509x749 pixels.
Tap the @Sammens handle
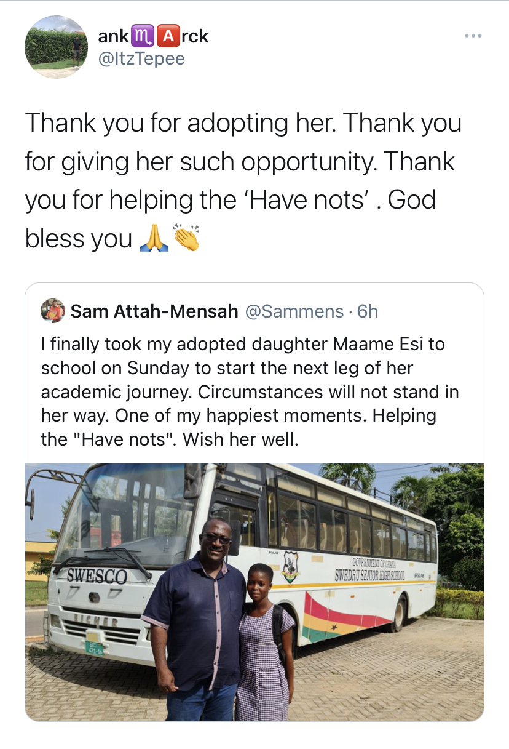click(x=294, y=311)
